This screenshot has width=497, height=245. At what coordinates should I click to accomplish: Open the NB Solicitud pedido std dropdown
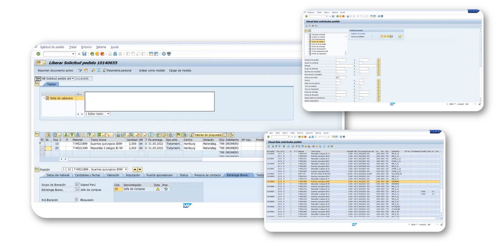73,79
